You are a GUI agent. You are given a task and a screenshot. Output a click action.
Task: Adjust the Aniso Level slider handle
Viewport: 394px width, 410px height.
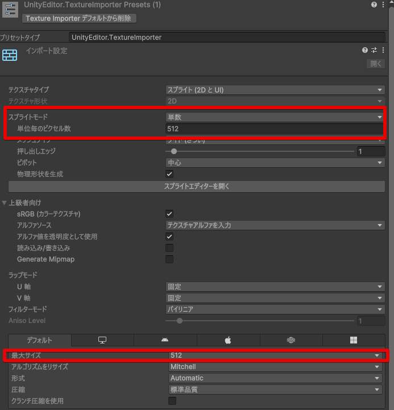coord(179,321)
